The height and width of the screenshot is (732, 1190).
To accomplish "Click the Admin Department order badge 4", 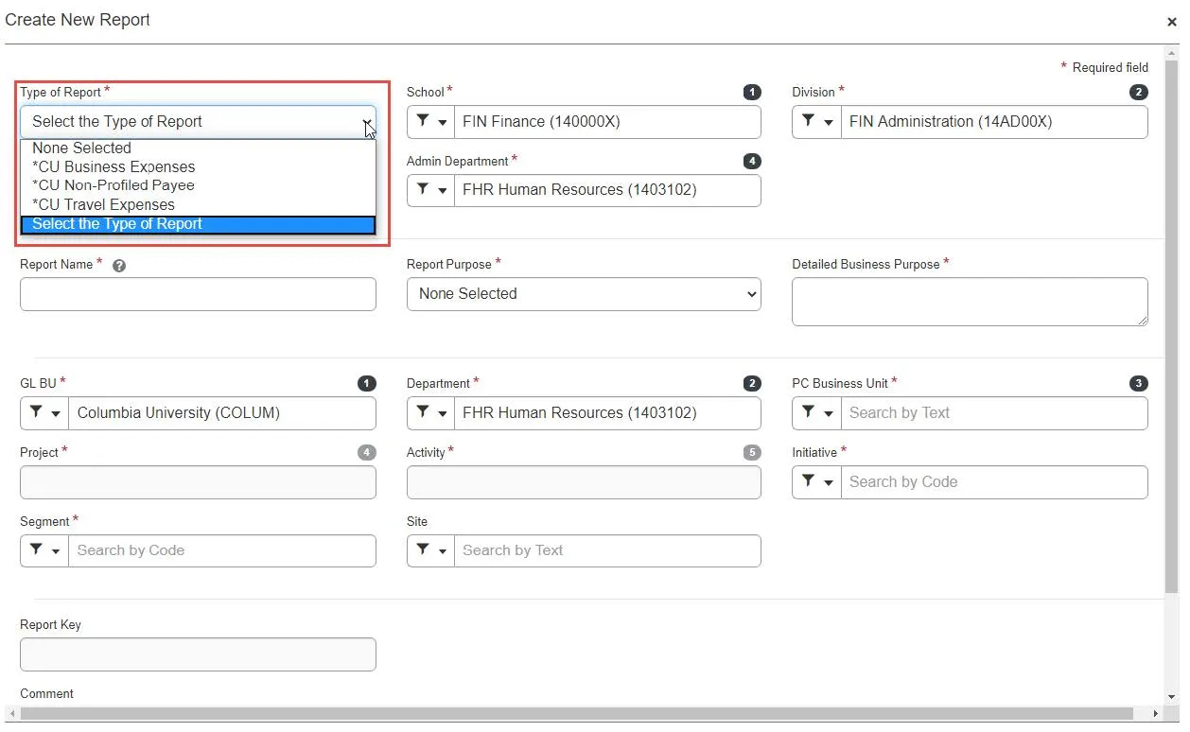I will point(752,161).
